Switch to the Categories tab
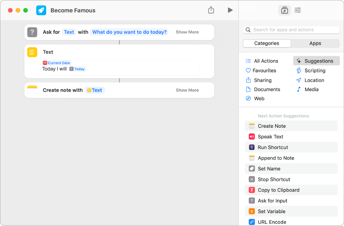Image resolution: width=344 pixels, height=226 pixels. [x=266, y=43]
